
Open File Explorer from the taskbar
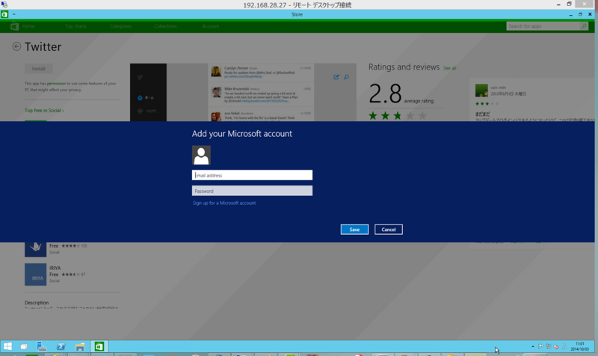(x=80, y=346)
